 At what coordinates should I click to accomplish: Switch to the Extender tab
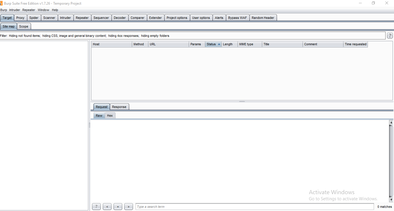click(x=156, y=18)
